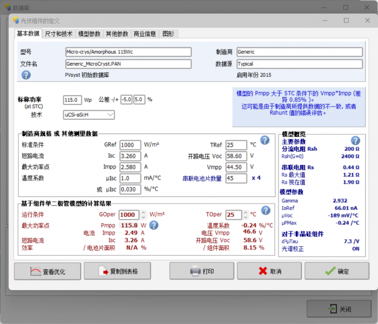Click the positive tolerance 5.0 field
378x324 pixels.
(140, 99)
